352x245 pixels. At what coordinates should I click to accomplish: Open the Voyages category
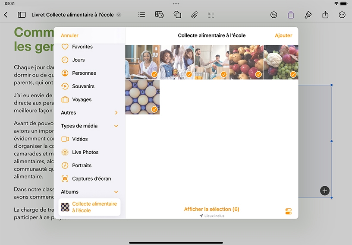click(x=89, y=99)
